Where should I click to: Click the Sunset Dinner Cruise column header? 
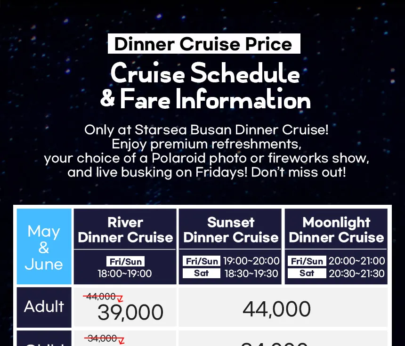[230, 230]
